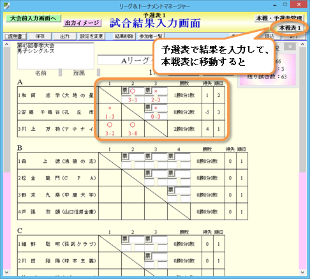Click the 出力 toolbar button
Viewport: 310px width, 279px height.
[x=64, y=36]
